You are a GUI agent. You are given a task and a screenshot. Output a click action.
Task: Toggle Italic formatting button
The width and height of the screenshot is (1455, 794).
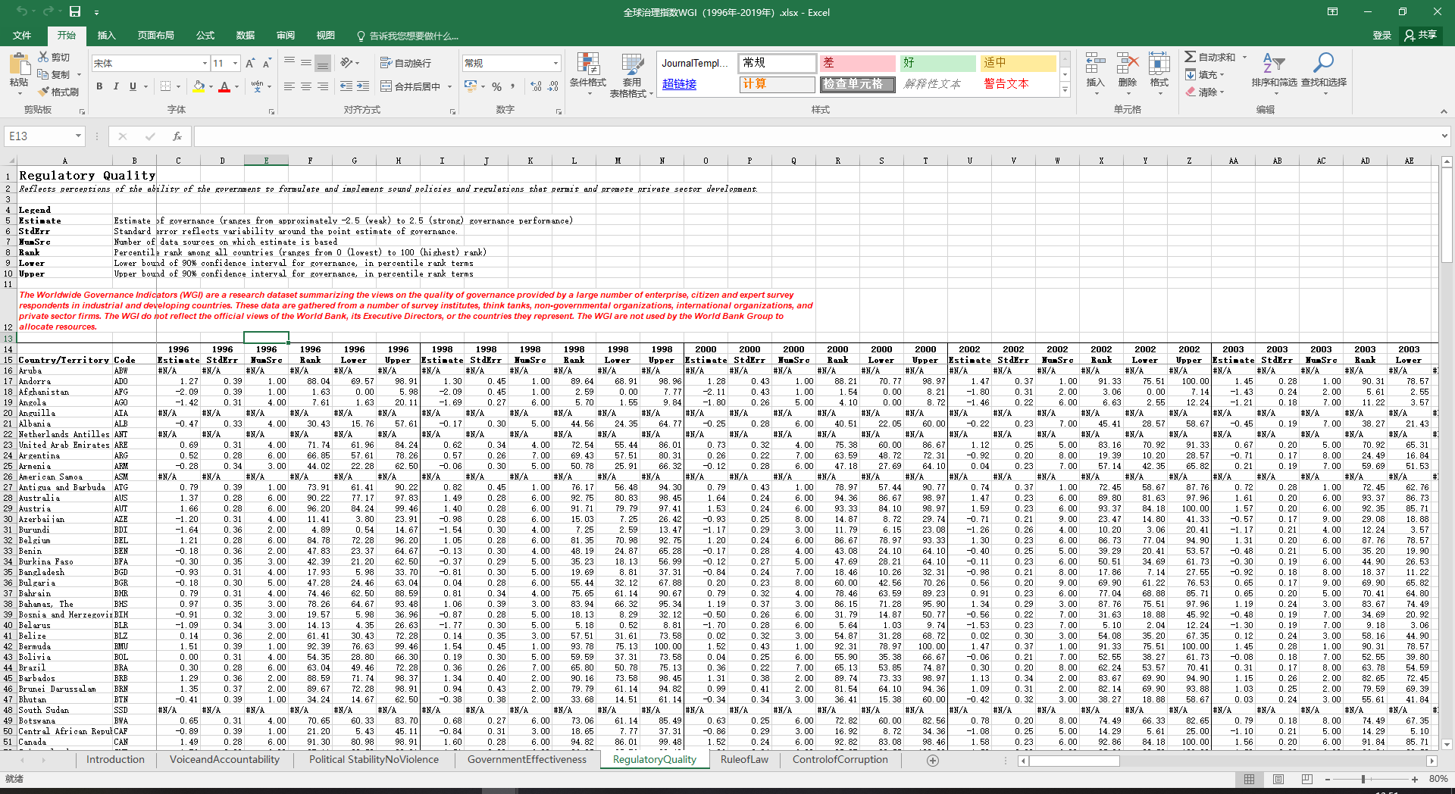pyautogui.click(x=116, y=86)
